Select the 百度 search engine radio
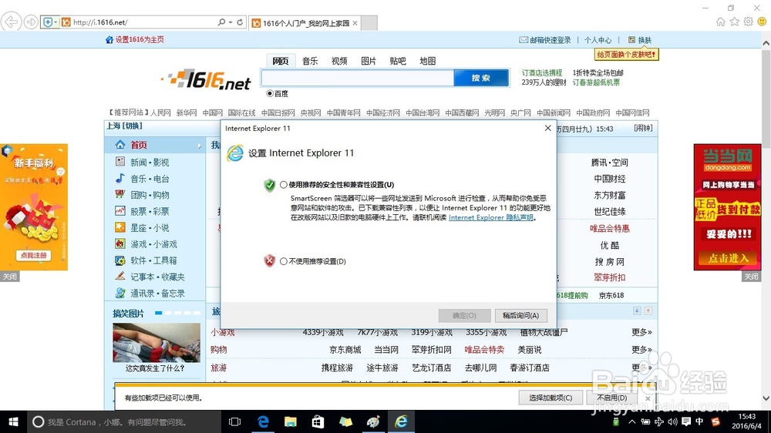 point(269,93)
